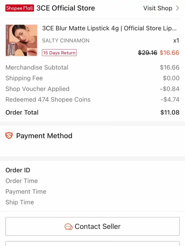
Task: Click the 15 Days Return badge
Action: click(59, 53)
